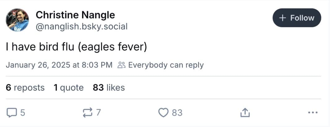Screen dimensions: 330x127
Task: Open the three-dot more options menu
Action: [313, 113]
